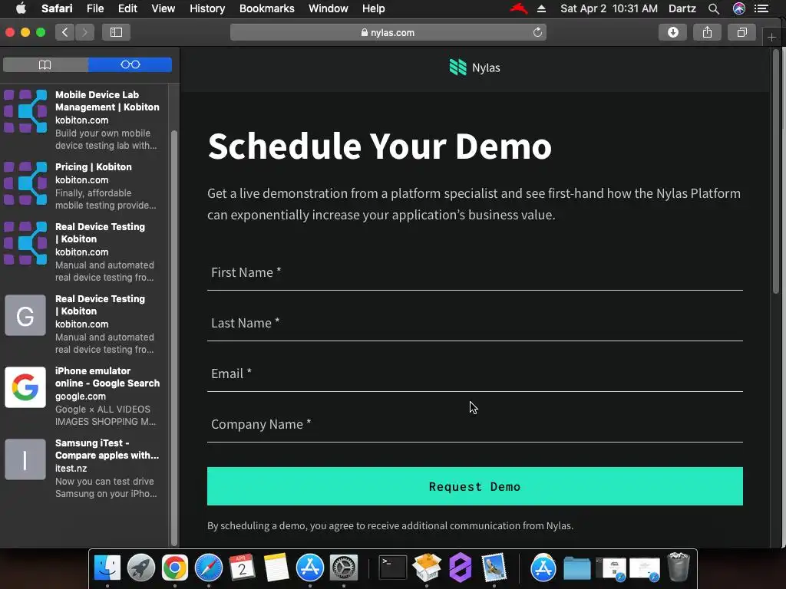Open Safari compass in the Dock
The width and height of the screenshot is (786, 589).
tap(209, 568)
